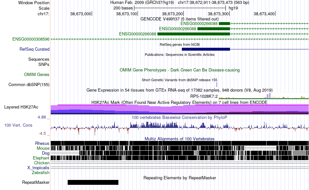Screen dimensions: 309x190
Task: Click the Sequences track label
Action: click(39, 59)
